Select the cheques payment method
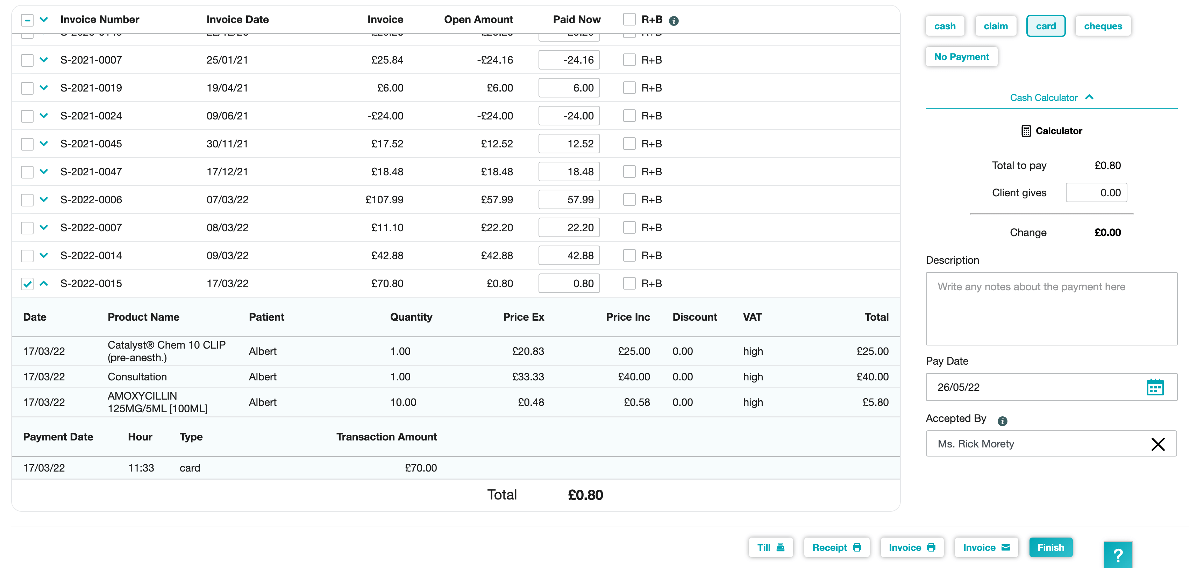 1103,26
